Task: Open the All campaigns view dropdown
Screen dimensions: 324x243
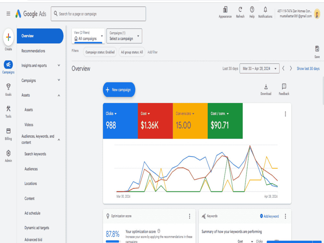Action: tap(88, 36)
